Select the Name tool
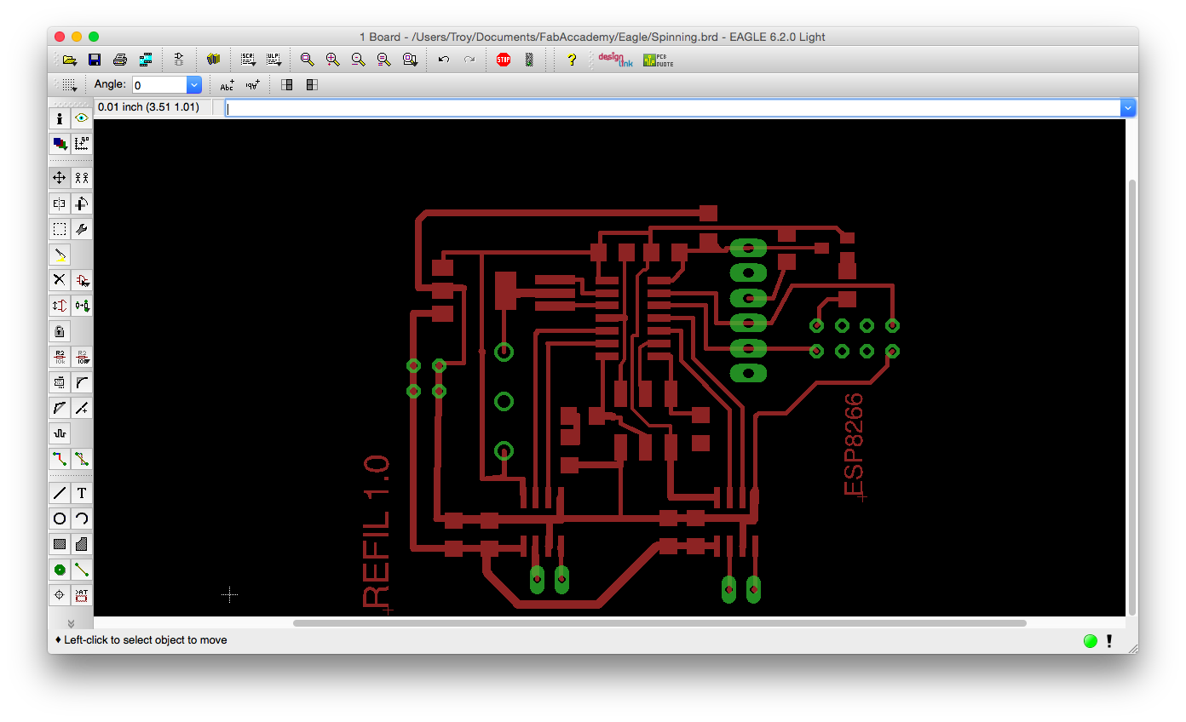Viewport: 1186px width, 722px height. [60, 357]
